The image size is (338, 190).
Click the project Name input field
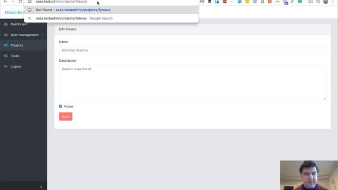click(x=192, y=50)
